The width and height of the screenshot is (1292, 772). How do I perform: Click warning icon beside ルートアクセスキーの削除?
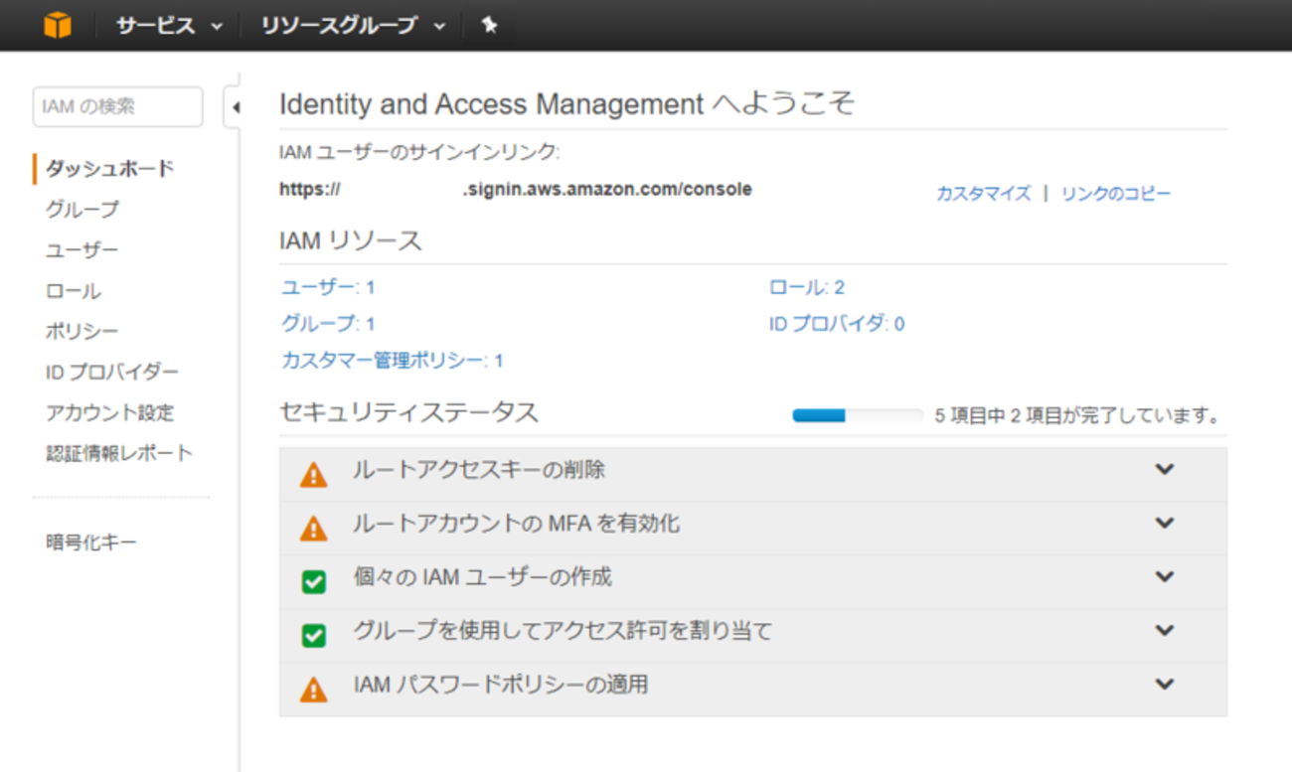pyautogui.click(x=313, y=475)
